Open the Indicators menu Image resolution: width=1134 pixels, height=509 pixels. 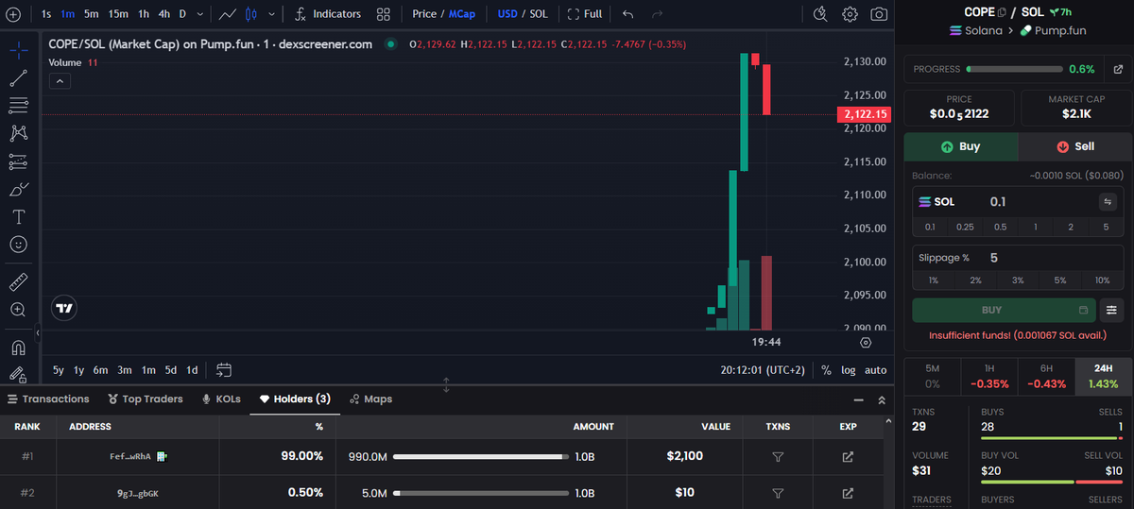point(328,14)
